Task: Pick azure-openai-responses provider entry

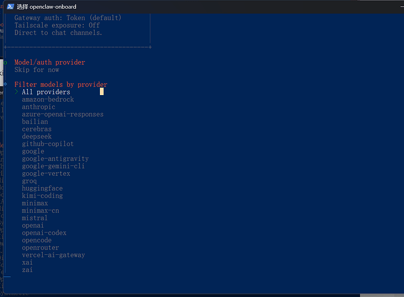Action: tap(62, 114)
